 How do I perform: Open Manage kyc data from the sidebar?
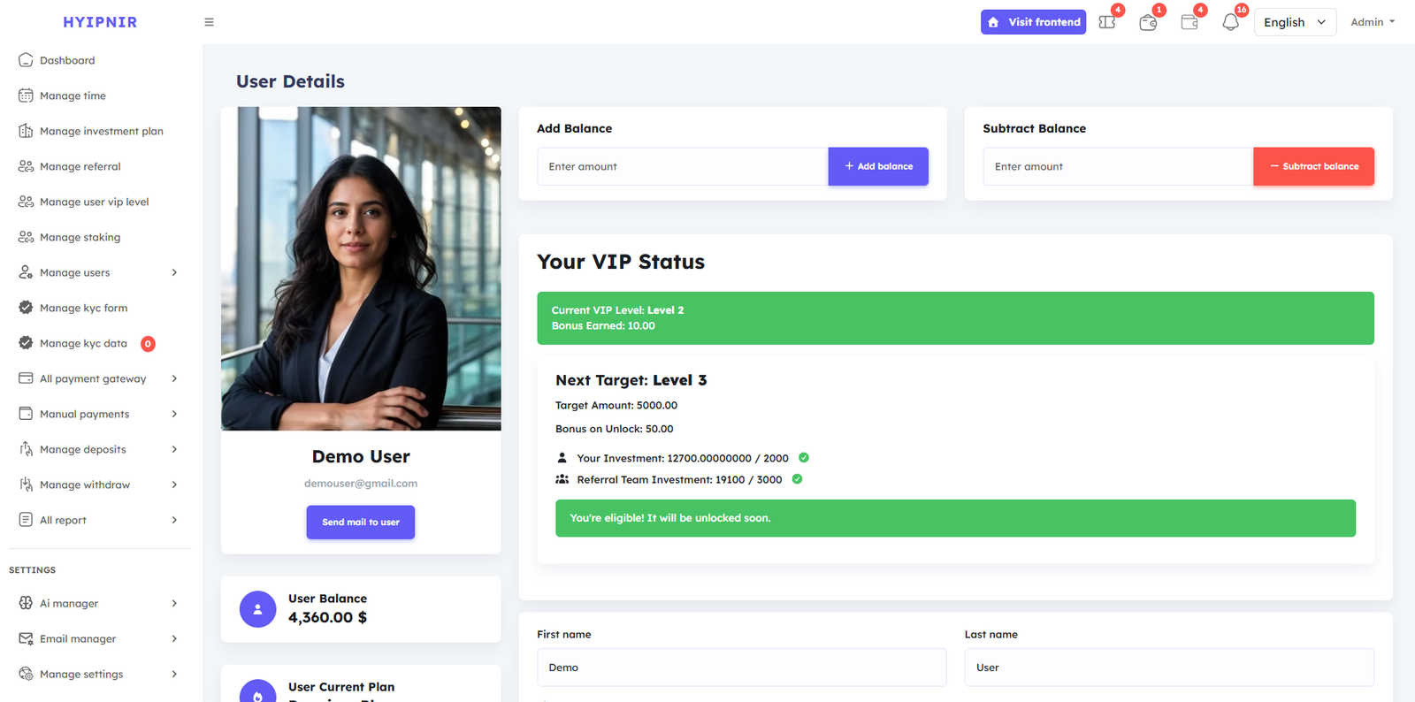coord(85,343)
